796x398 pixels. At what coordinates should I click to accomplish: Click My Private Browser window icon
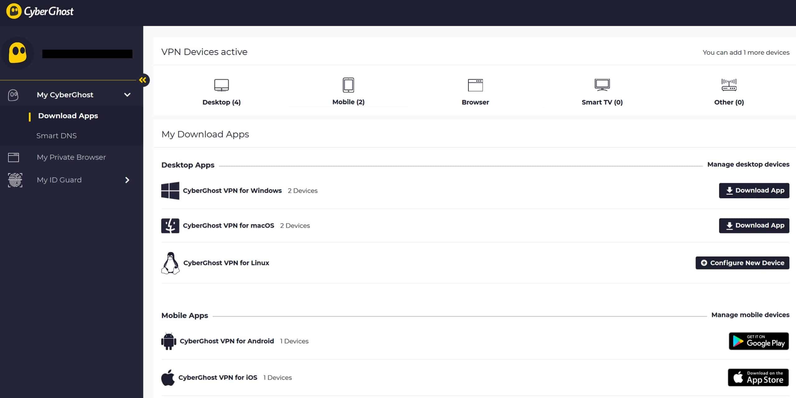tap(13, 157)
